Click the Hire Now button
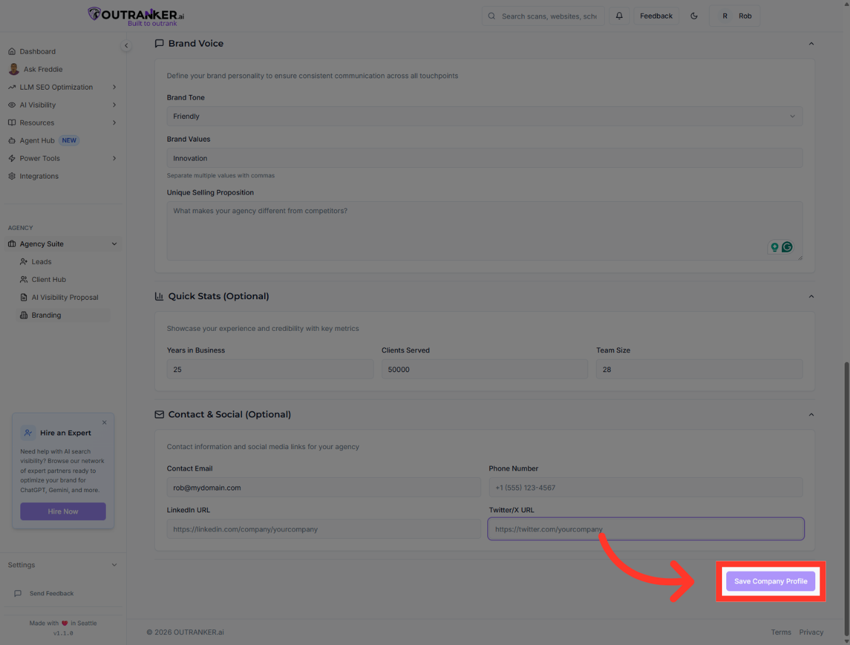Viewport: 850px width, 645px height. (63, 511)
